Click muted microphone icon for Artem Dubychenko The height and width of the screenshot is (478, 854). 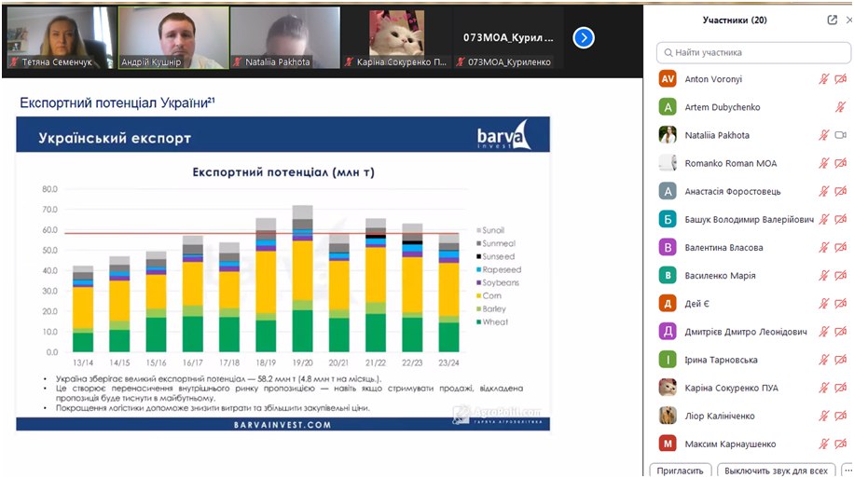click(x=840, y=107)
